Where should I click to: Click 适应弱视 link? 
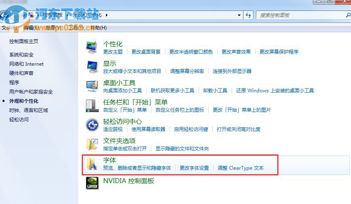click(x=113, y=129)
